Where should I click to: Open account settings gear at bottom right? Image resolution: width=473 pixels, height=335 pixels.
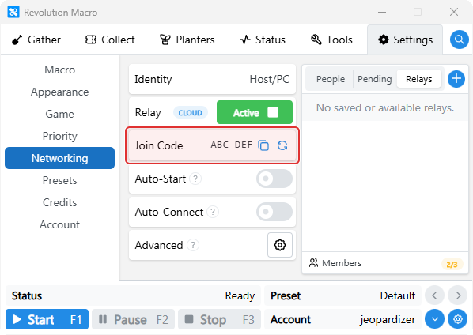458,319
